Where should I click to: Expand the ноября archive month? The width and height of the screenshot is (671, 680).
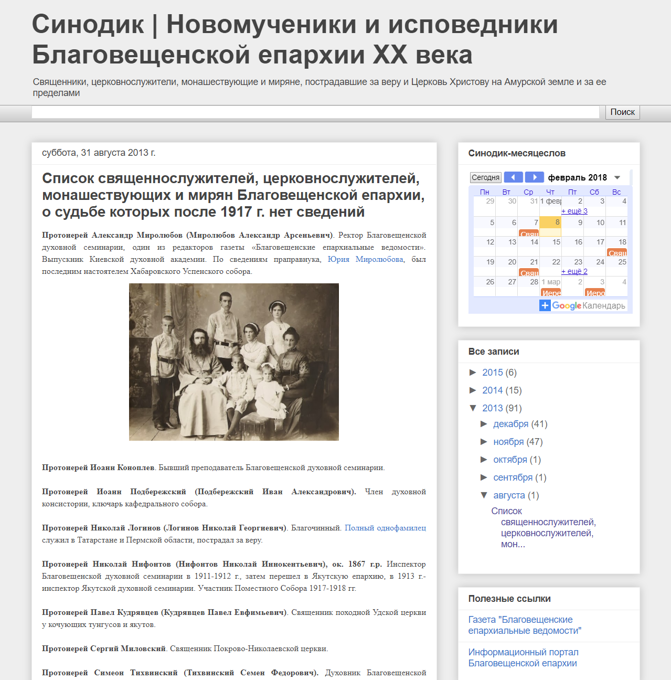click(484, 442)
